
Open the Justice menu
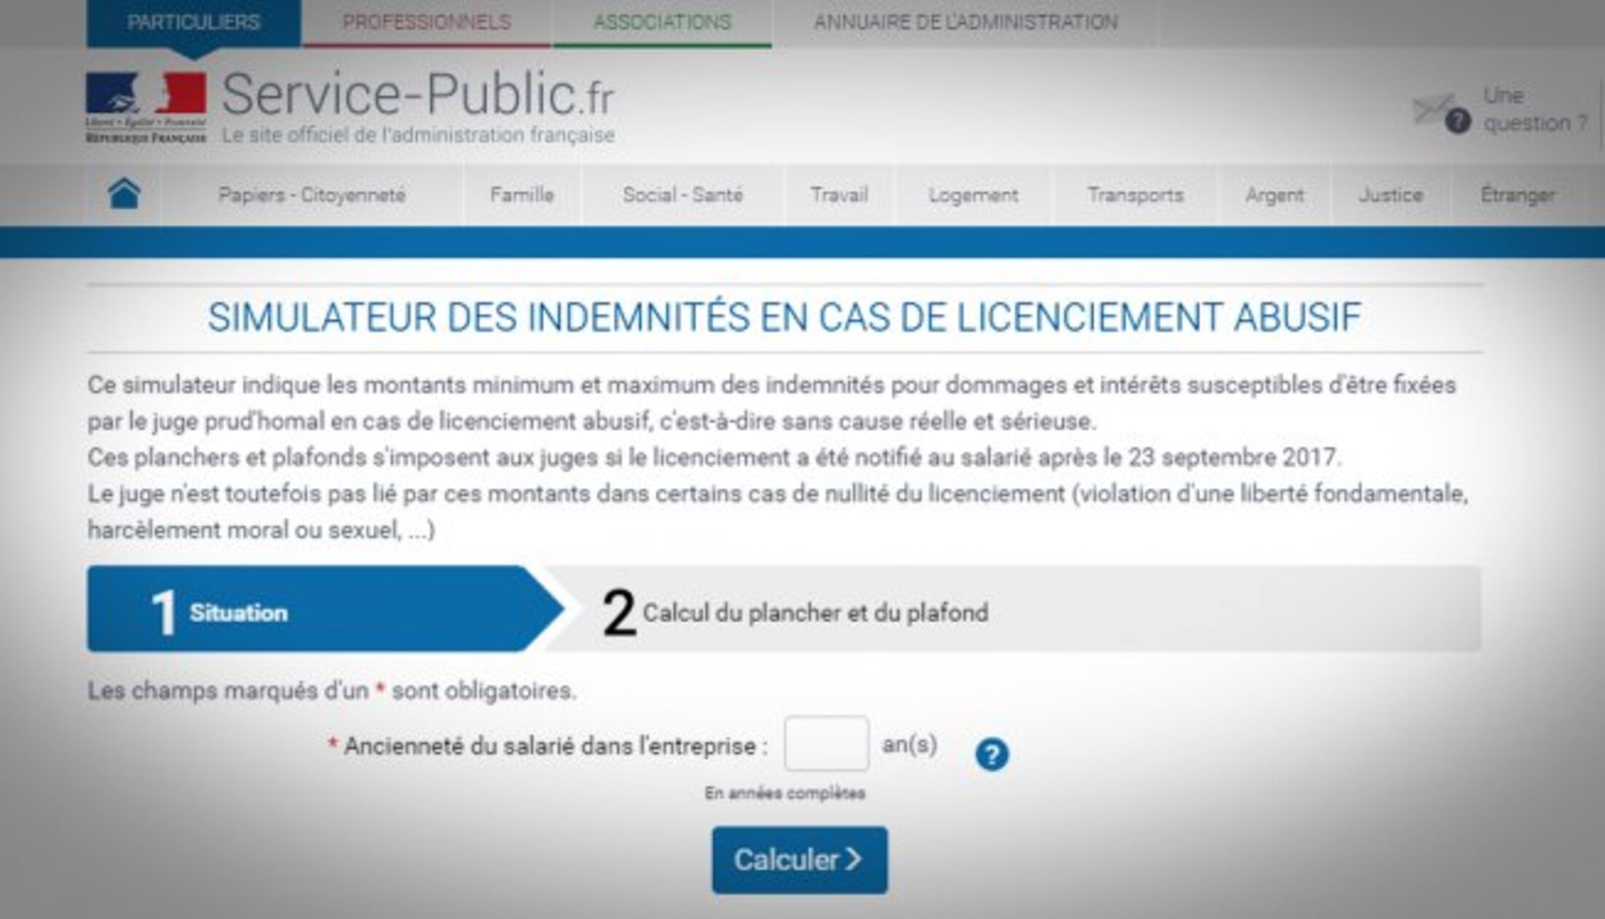[1391, 195]
